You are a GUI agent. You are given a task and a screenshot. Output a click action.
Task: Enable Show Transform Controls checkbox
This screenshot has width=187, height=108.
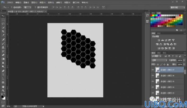(35, 7)
